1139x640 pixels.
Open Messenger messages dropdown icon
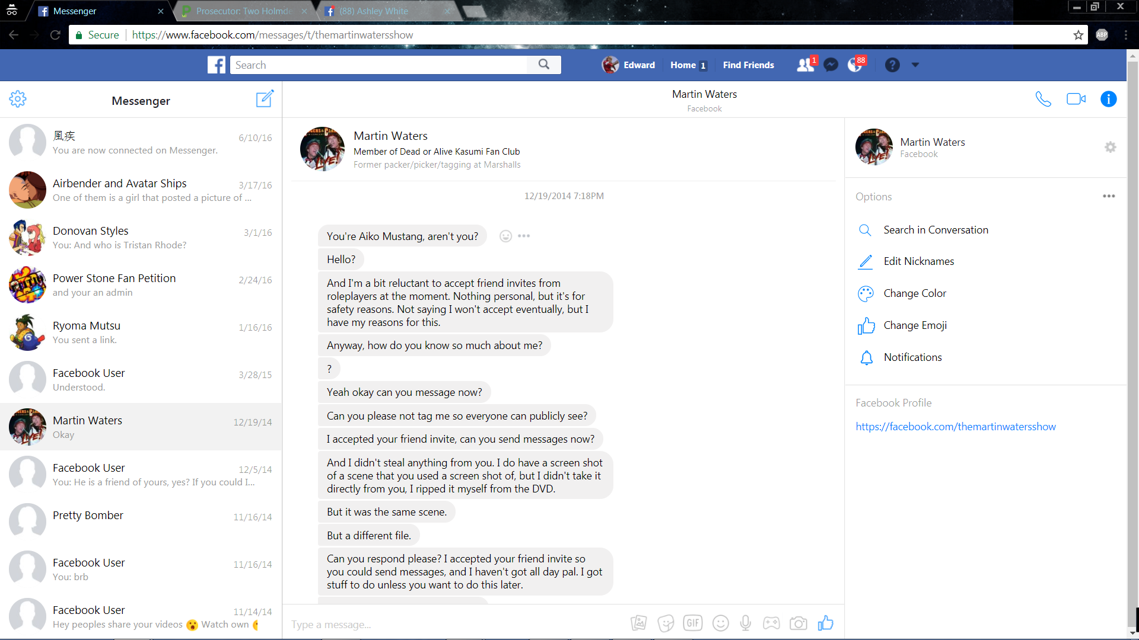(831, 65)
